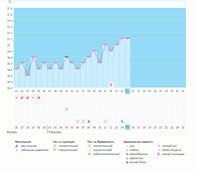Click the negative ovulation test legend icon
197x171 pixels.
click(x=54, y=150)
